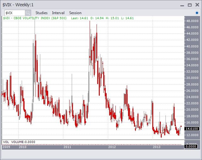Click the $VIX - Weekly:1 window title
202x160 pixels.
[18, 5]
